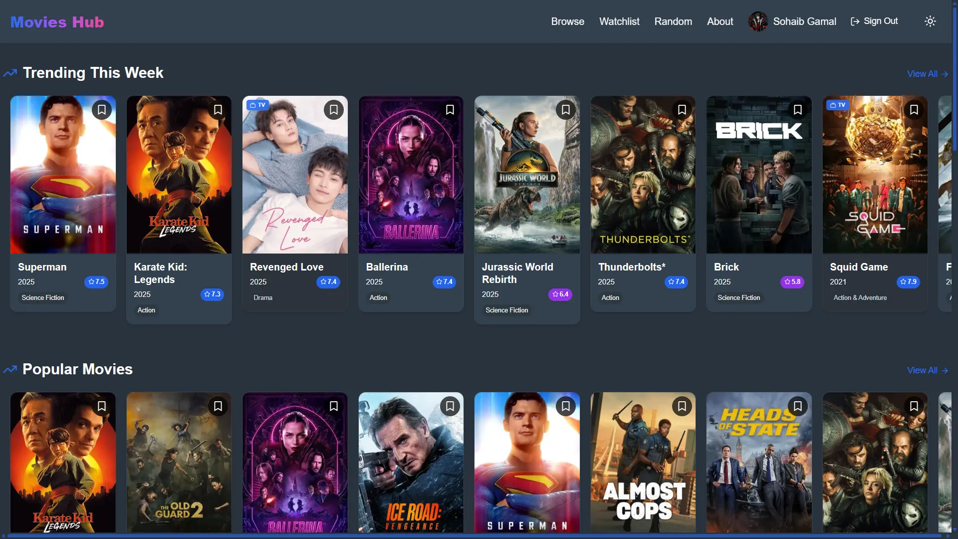Bookmark Ballerina in Popular Movies

click(334, 406)
